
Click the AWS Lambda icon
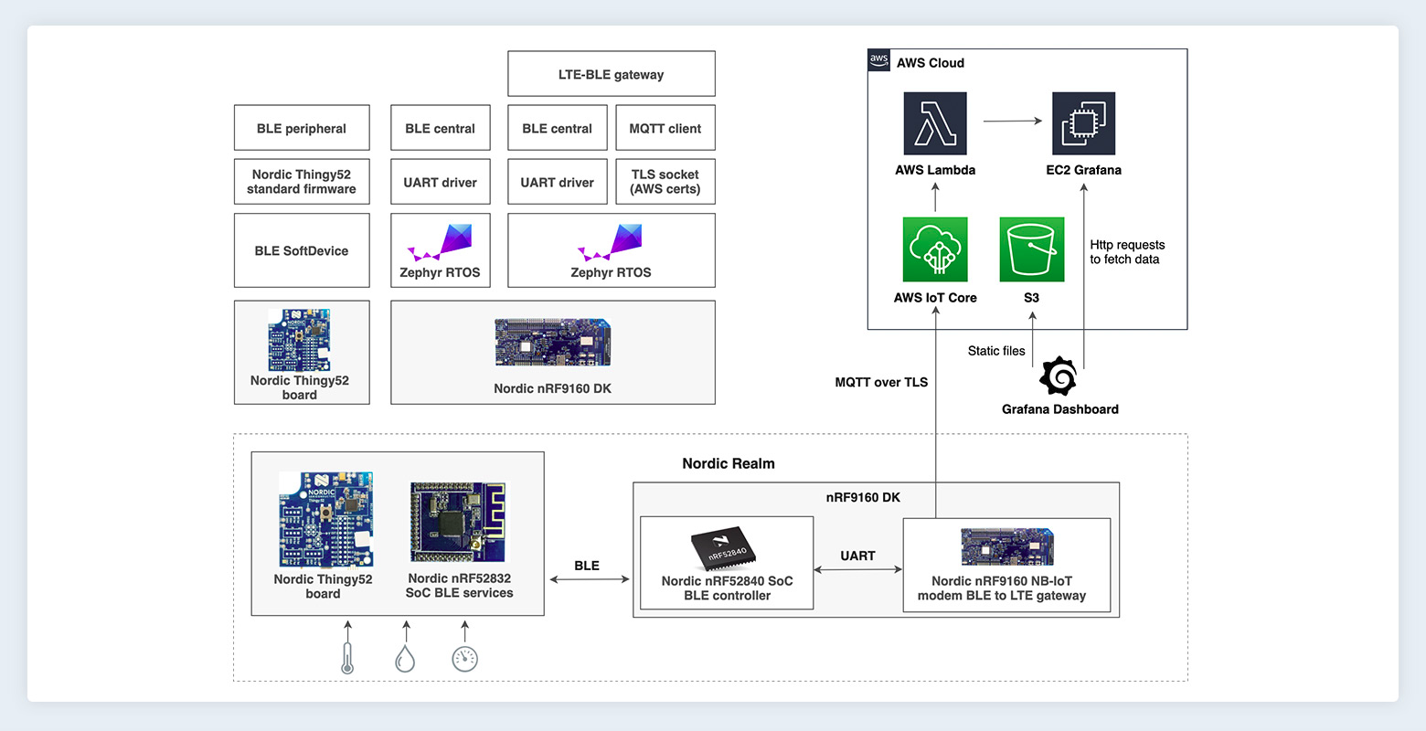click(x=935, y=123)
